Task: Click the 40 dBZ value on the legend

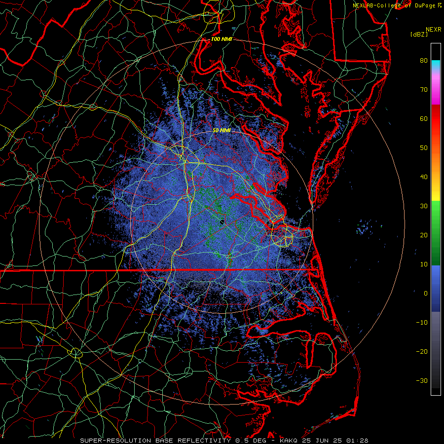Action: 424,177
